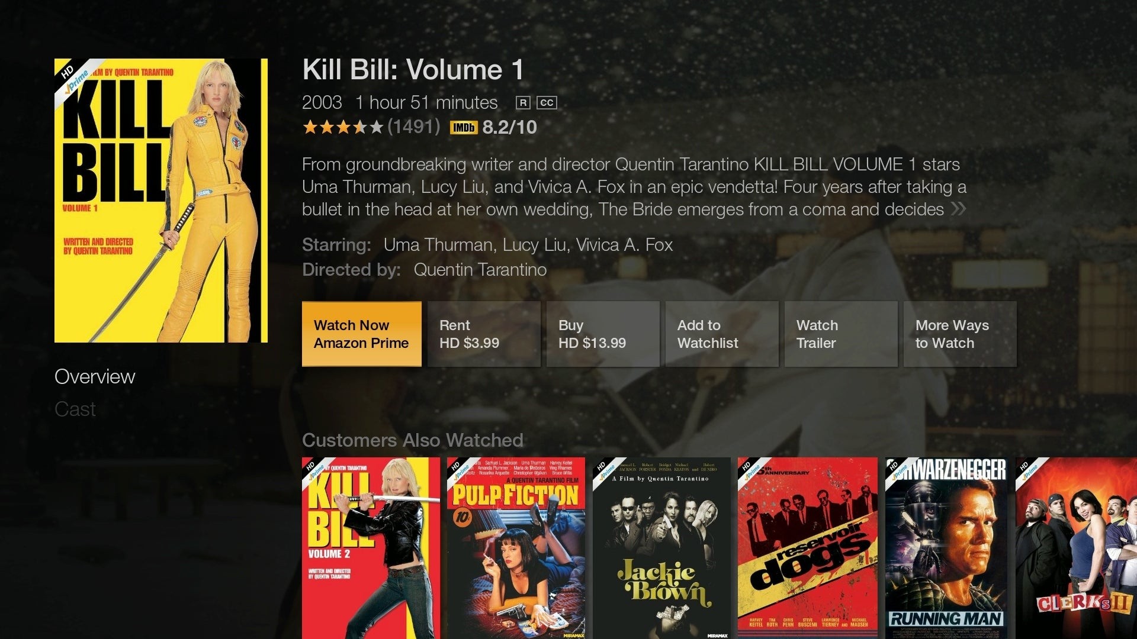The height and width of the screenshot is (639, 1137).
Task: Open the Kill Bill Volume 2 thumbnail
Action: (x=371, y=548)
